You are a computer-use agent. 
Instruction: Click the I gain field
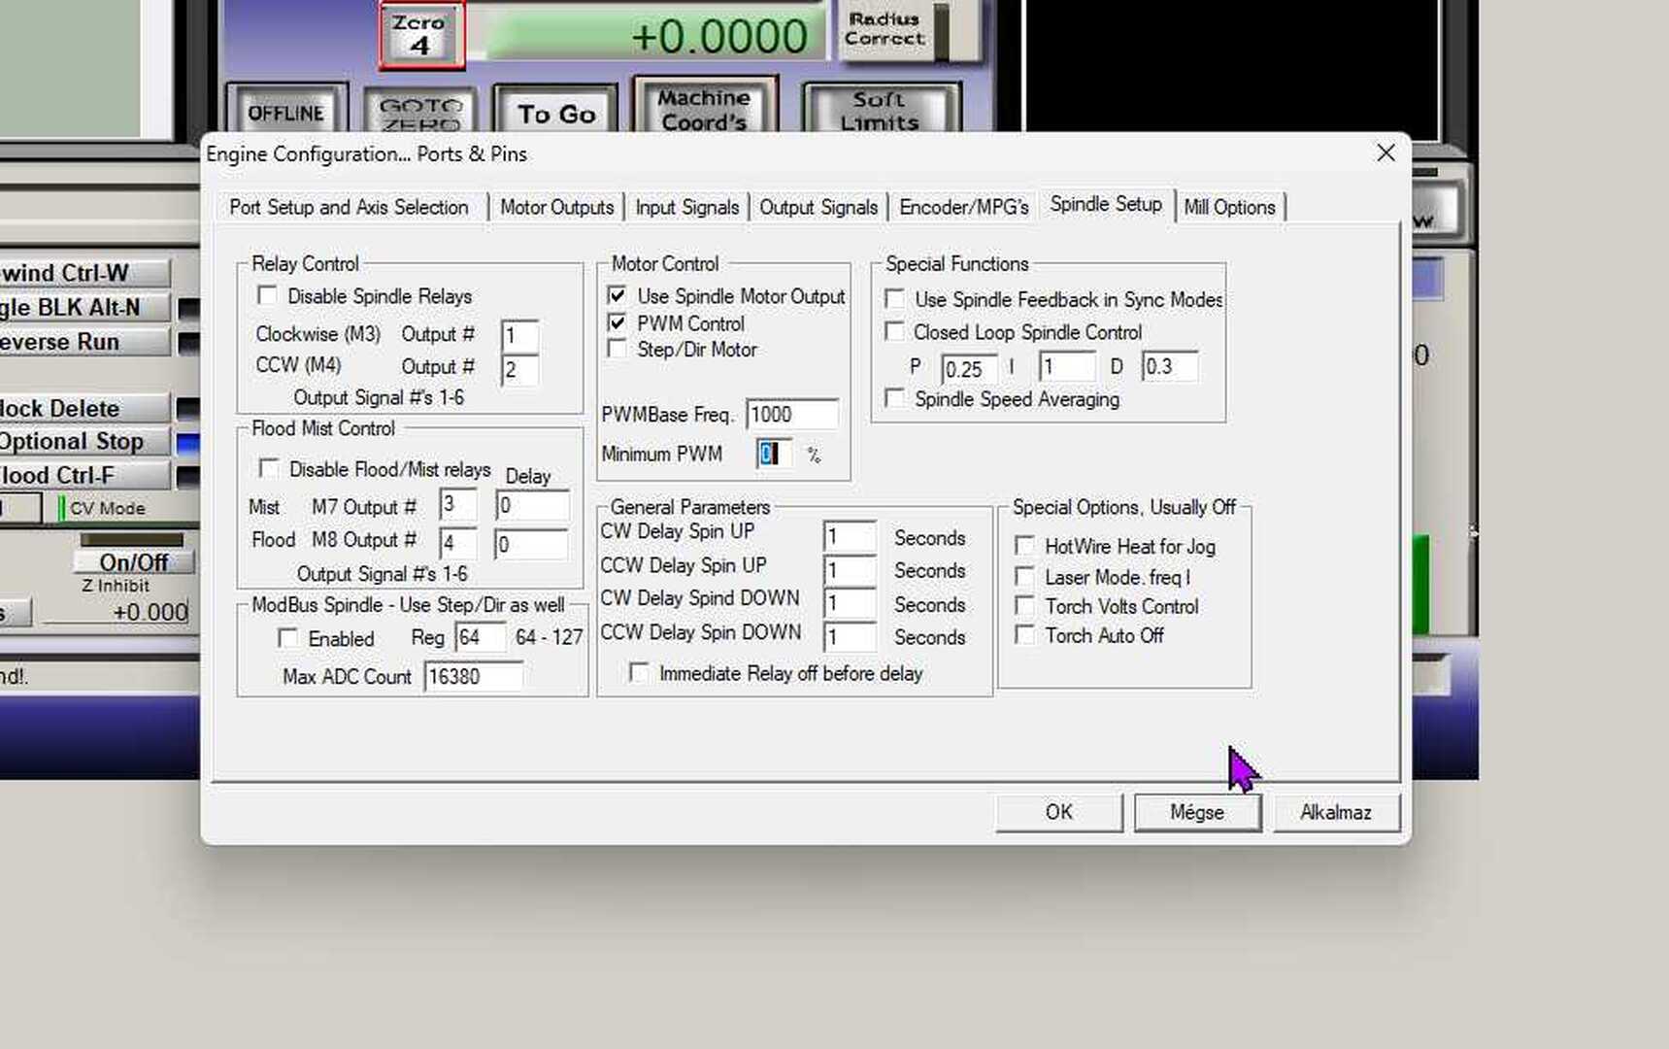[x=1066, y=367]
